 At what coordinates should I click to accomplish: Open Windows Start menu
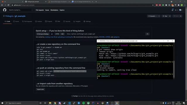click(x=2, y=103)
